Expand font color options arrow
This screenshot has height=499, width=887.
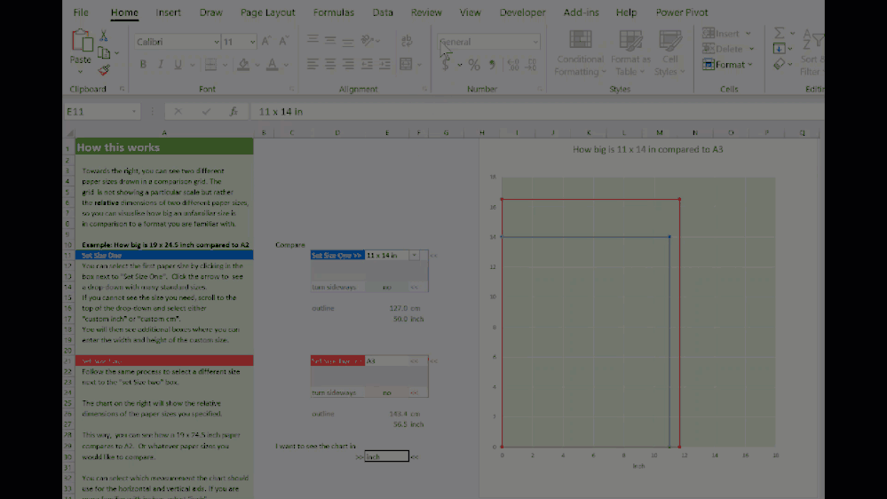(286, 65)
